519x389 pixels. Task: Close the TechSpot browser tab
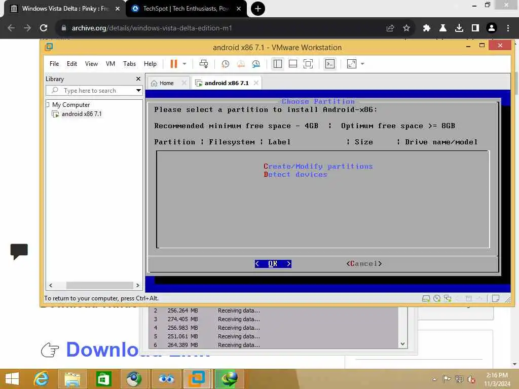[239, 9]
